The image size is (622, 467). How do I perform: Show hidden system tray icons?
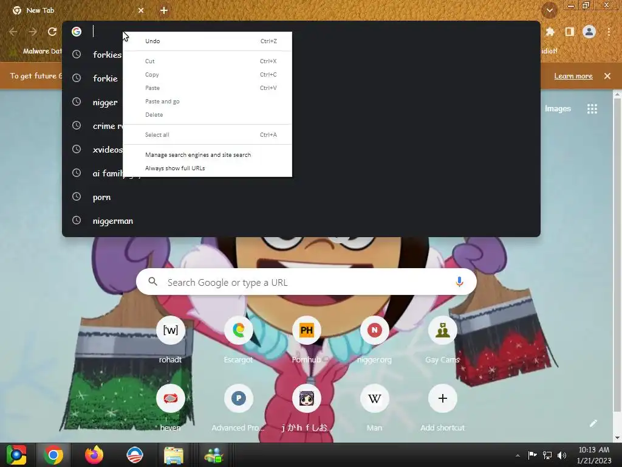(x=518, y=455)
